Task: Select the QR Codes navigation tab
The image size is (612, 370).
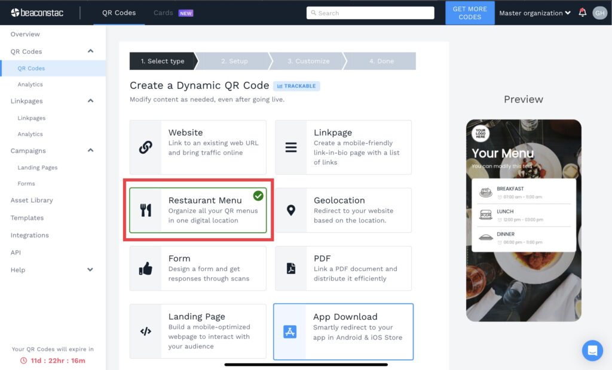Action: (x=118, y=12)
